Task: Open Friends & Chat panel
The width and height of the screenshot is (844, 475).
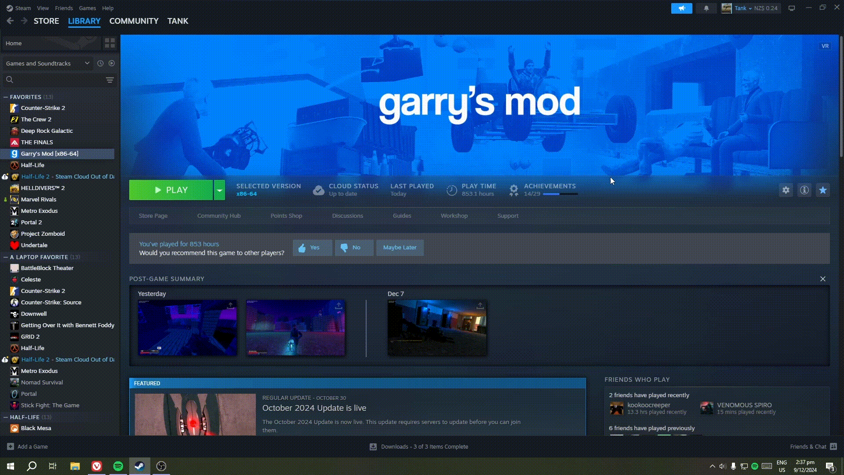Action: click(x=813, y=446)
